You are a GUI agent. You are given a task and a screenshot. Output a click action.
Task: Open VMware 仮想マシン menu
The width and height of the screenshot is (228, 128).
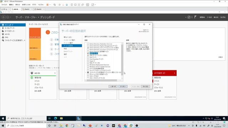pyautogui.click(x=26, y=5)
